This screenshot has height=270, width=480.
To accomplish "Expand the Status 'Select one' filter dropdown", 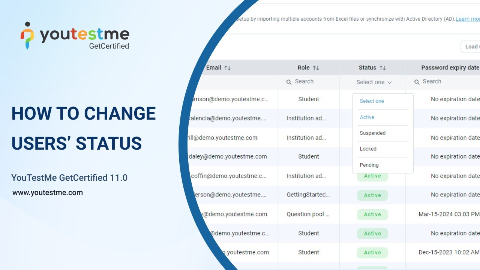I will (374, 82).
